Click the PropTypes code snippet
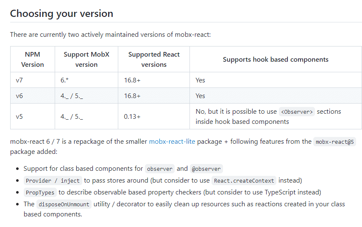The height and width of the screenshot is (227, 362). (x=40, y=192)
